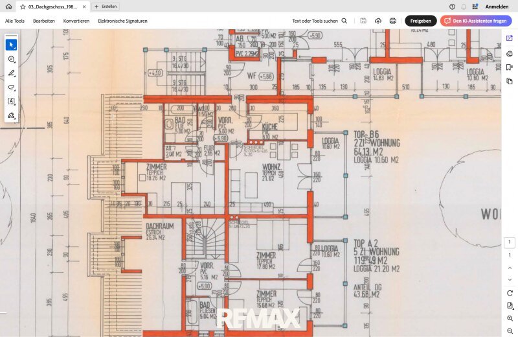Viewport: 518px width, 337px height.
Task: Click the Freigeben button
Action: point(420,21)
